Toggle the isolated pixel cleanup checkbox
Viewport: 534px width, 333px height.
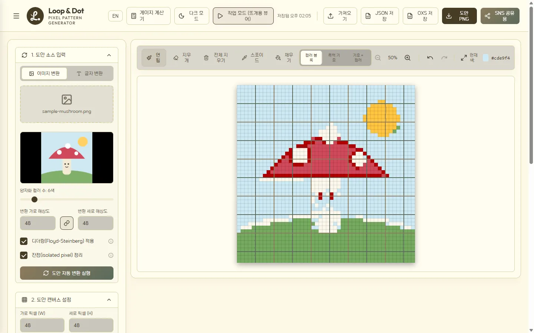(x=24, y=255)
